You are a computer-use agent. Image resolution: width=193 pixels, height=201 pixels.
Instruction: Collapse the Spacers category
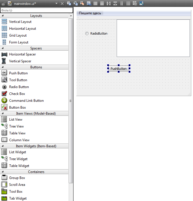coord(3,48)
